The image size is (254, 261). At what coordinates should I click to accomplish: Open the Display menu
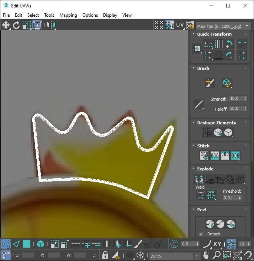[110, 15]
